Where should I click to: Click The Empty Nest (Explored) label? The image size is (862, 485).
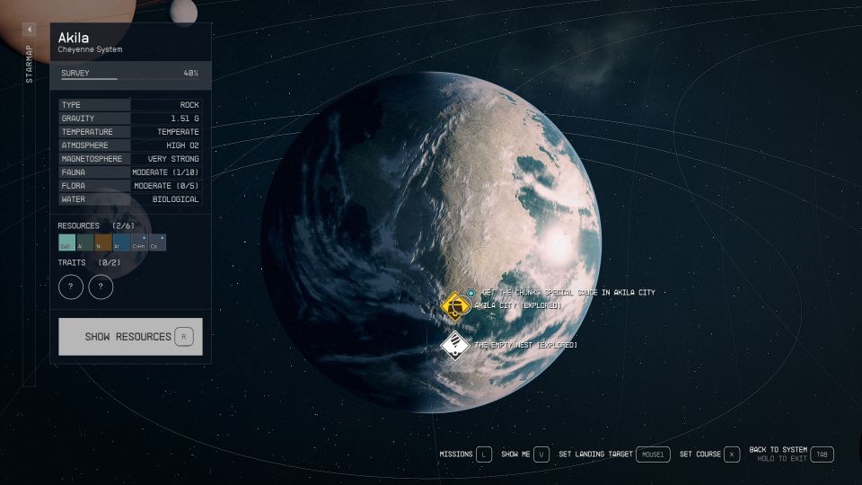[525, 345]
